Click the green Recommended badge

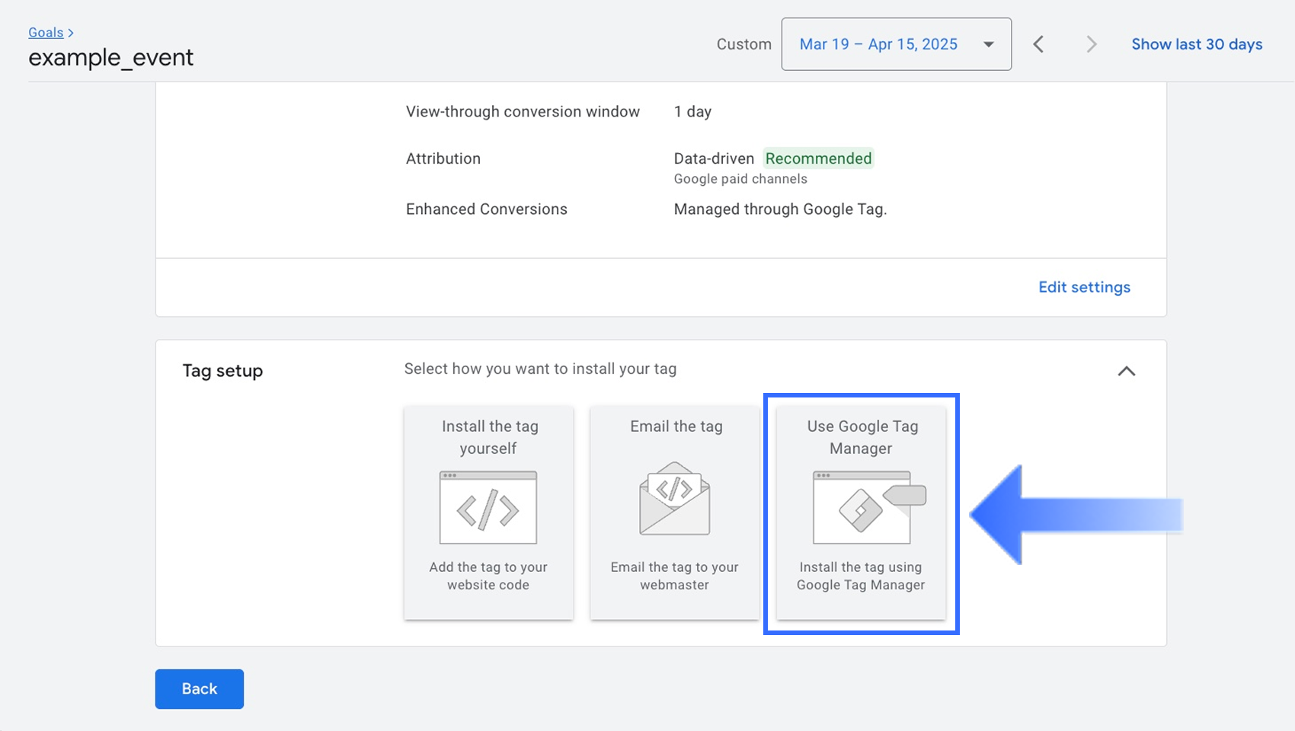pos(818,158)
